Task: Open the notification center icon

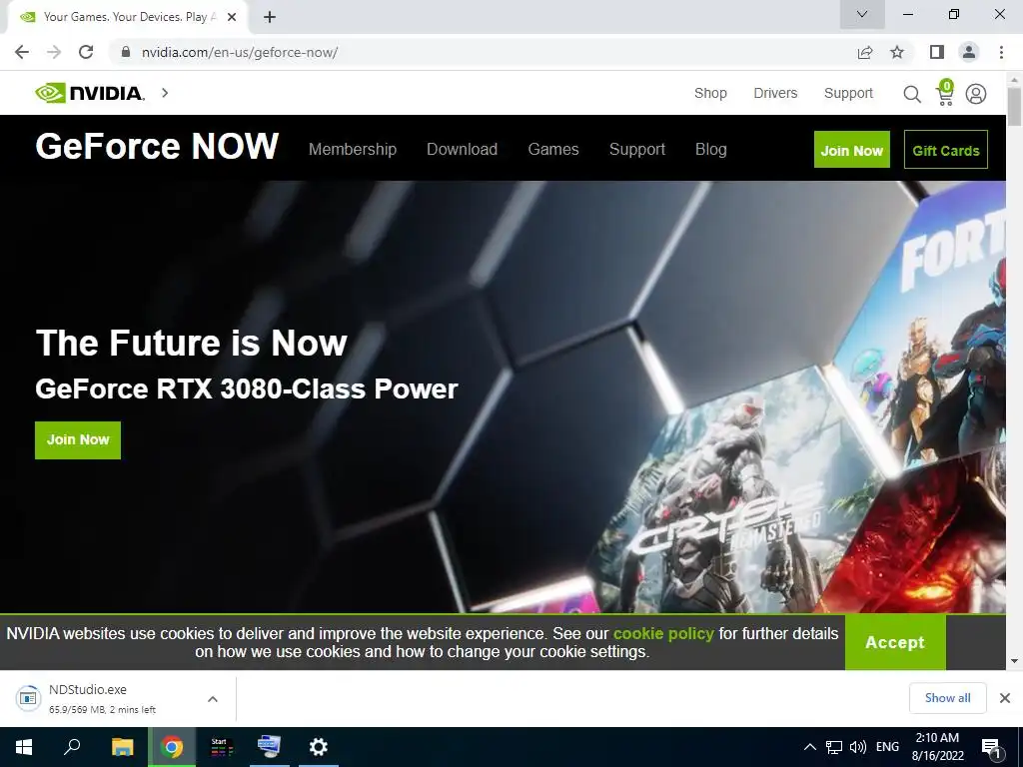Action: pos(992,748)
